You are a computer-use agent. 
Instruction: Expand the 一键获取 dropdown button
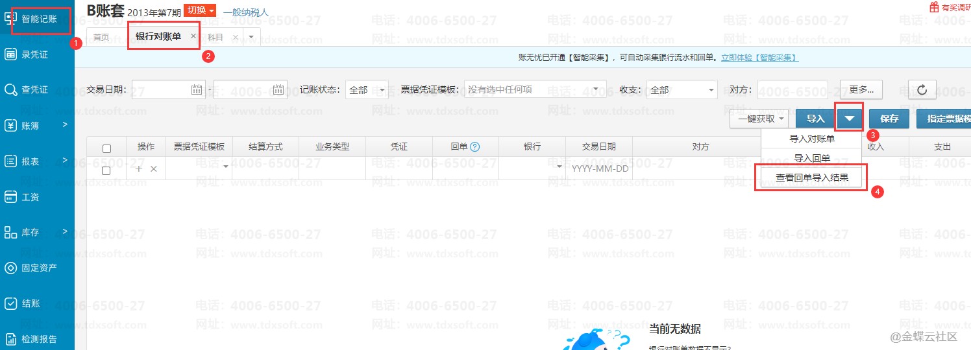click(759, 119)
